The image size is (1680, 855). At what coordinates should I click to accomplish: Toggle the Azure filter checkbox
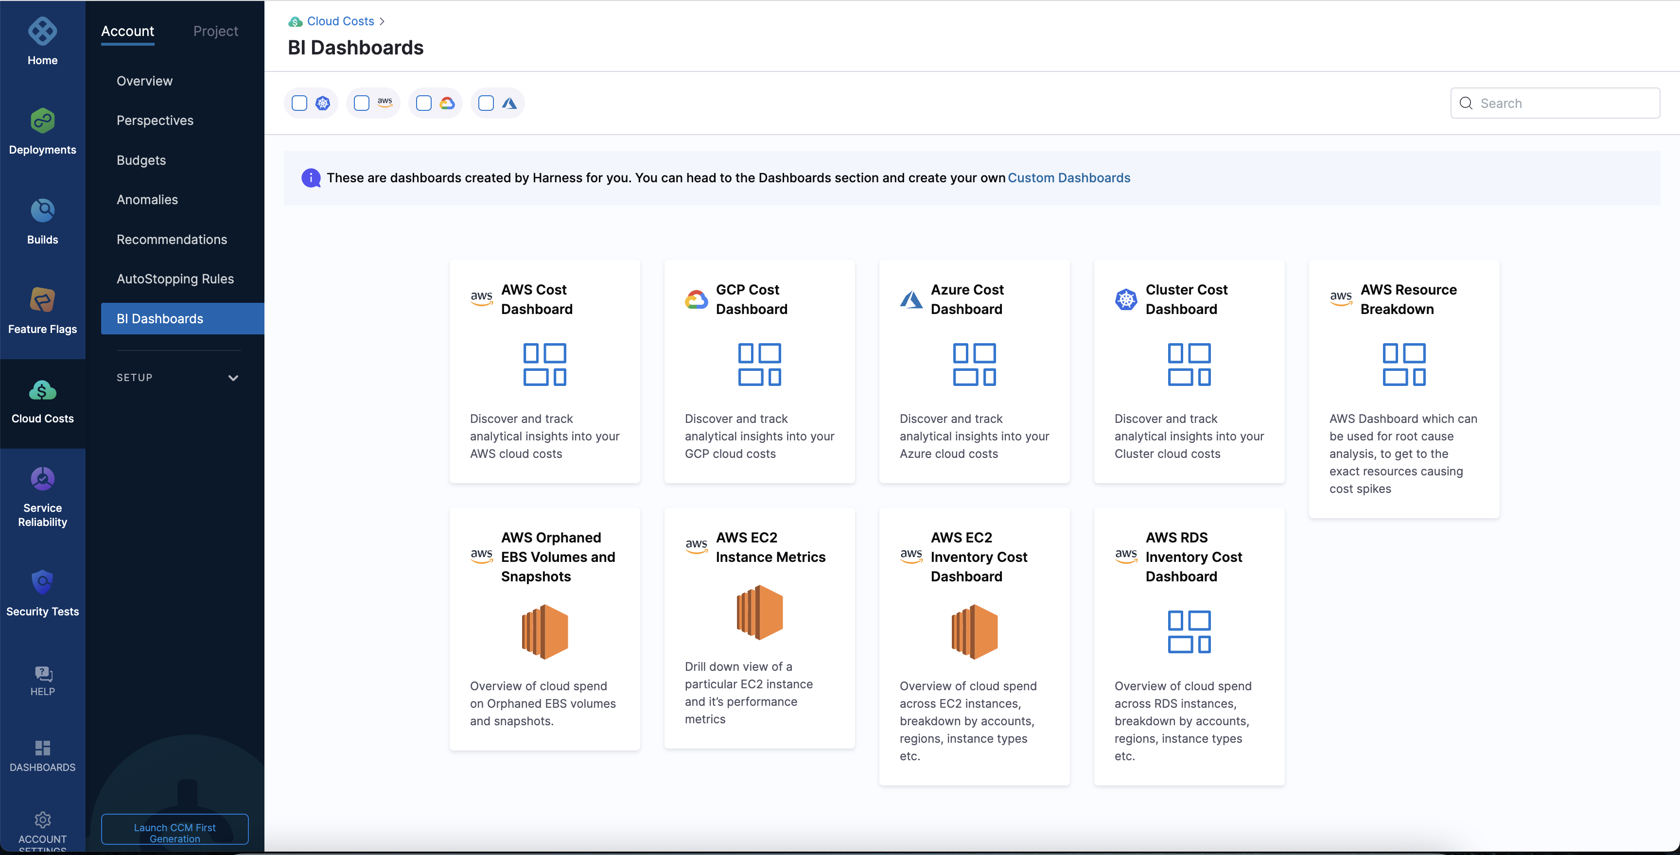click(486, 103)
